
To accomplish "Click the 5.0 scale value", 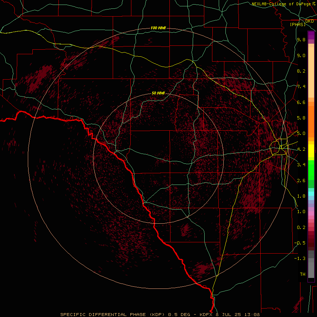I will pyautogui.click(x=301, y=133).
